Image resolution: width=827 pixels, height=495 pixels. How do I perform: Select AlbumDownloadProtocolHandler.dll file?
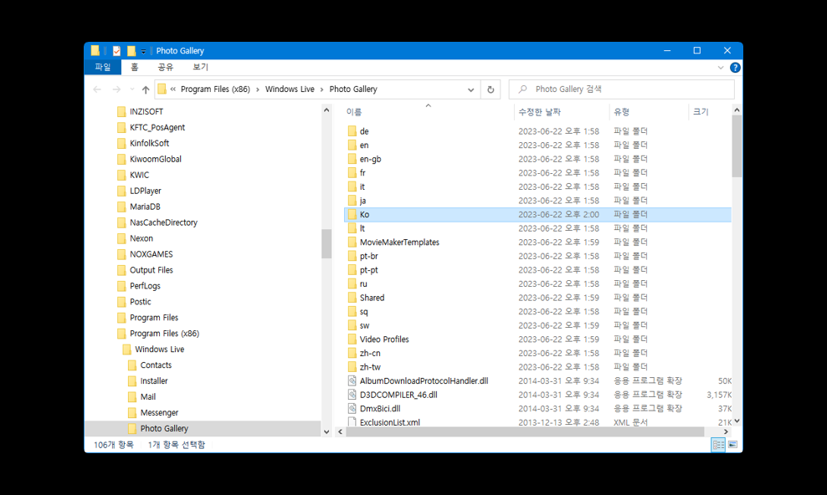pyautogui.click(x=424, y=380)
